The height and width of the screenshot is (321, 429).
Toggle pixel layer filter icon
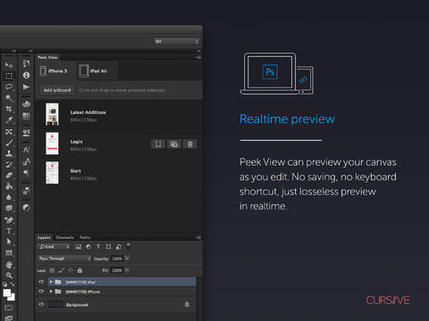click(79, 247)
